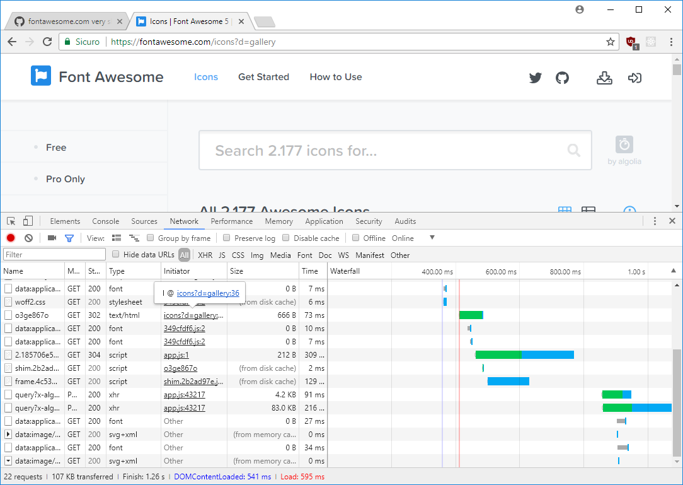Tick the Offline checkbox
The width and height of the screenshot is (683, 485).
(355, 238)
